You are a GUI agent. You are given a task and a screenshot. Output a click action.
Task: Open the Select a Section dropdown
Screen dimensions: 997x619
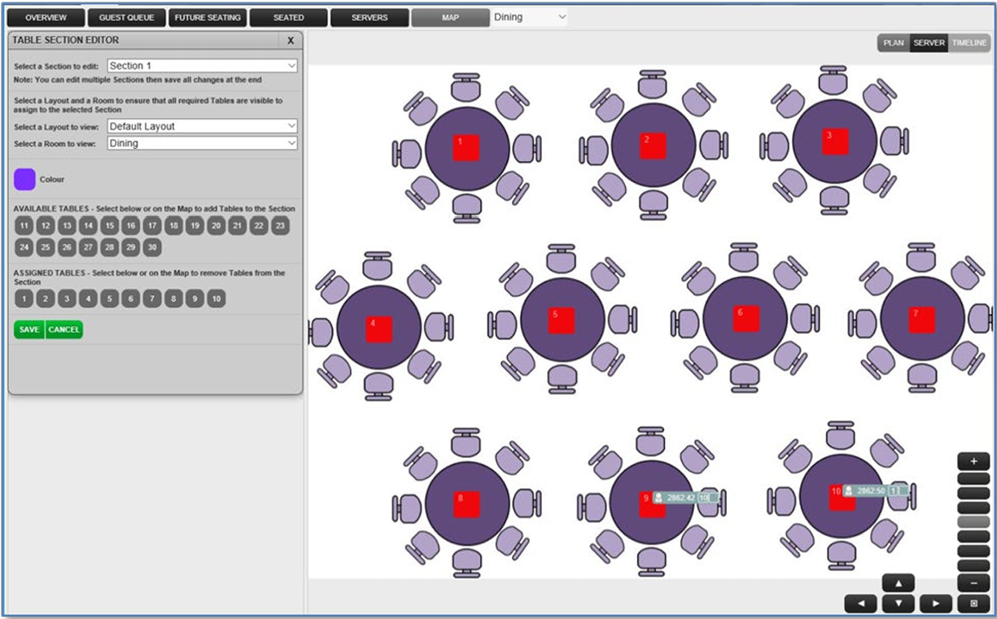click(x=202, y=66)
